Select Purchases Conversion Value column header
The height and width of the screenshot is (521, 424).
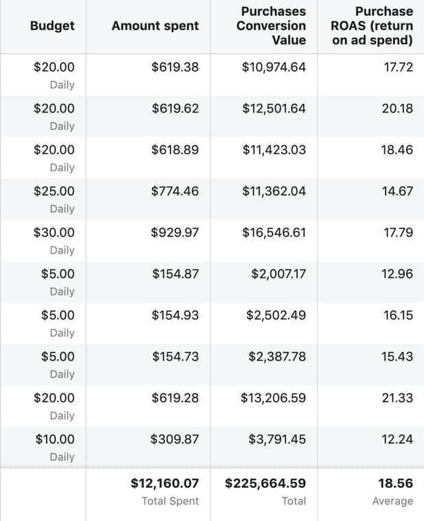271,26
